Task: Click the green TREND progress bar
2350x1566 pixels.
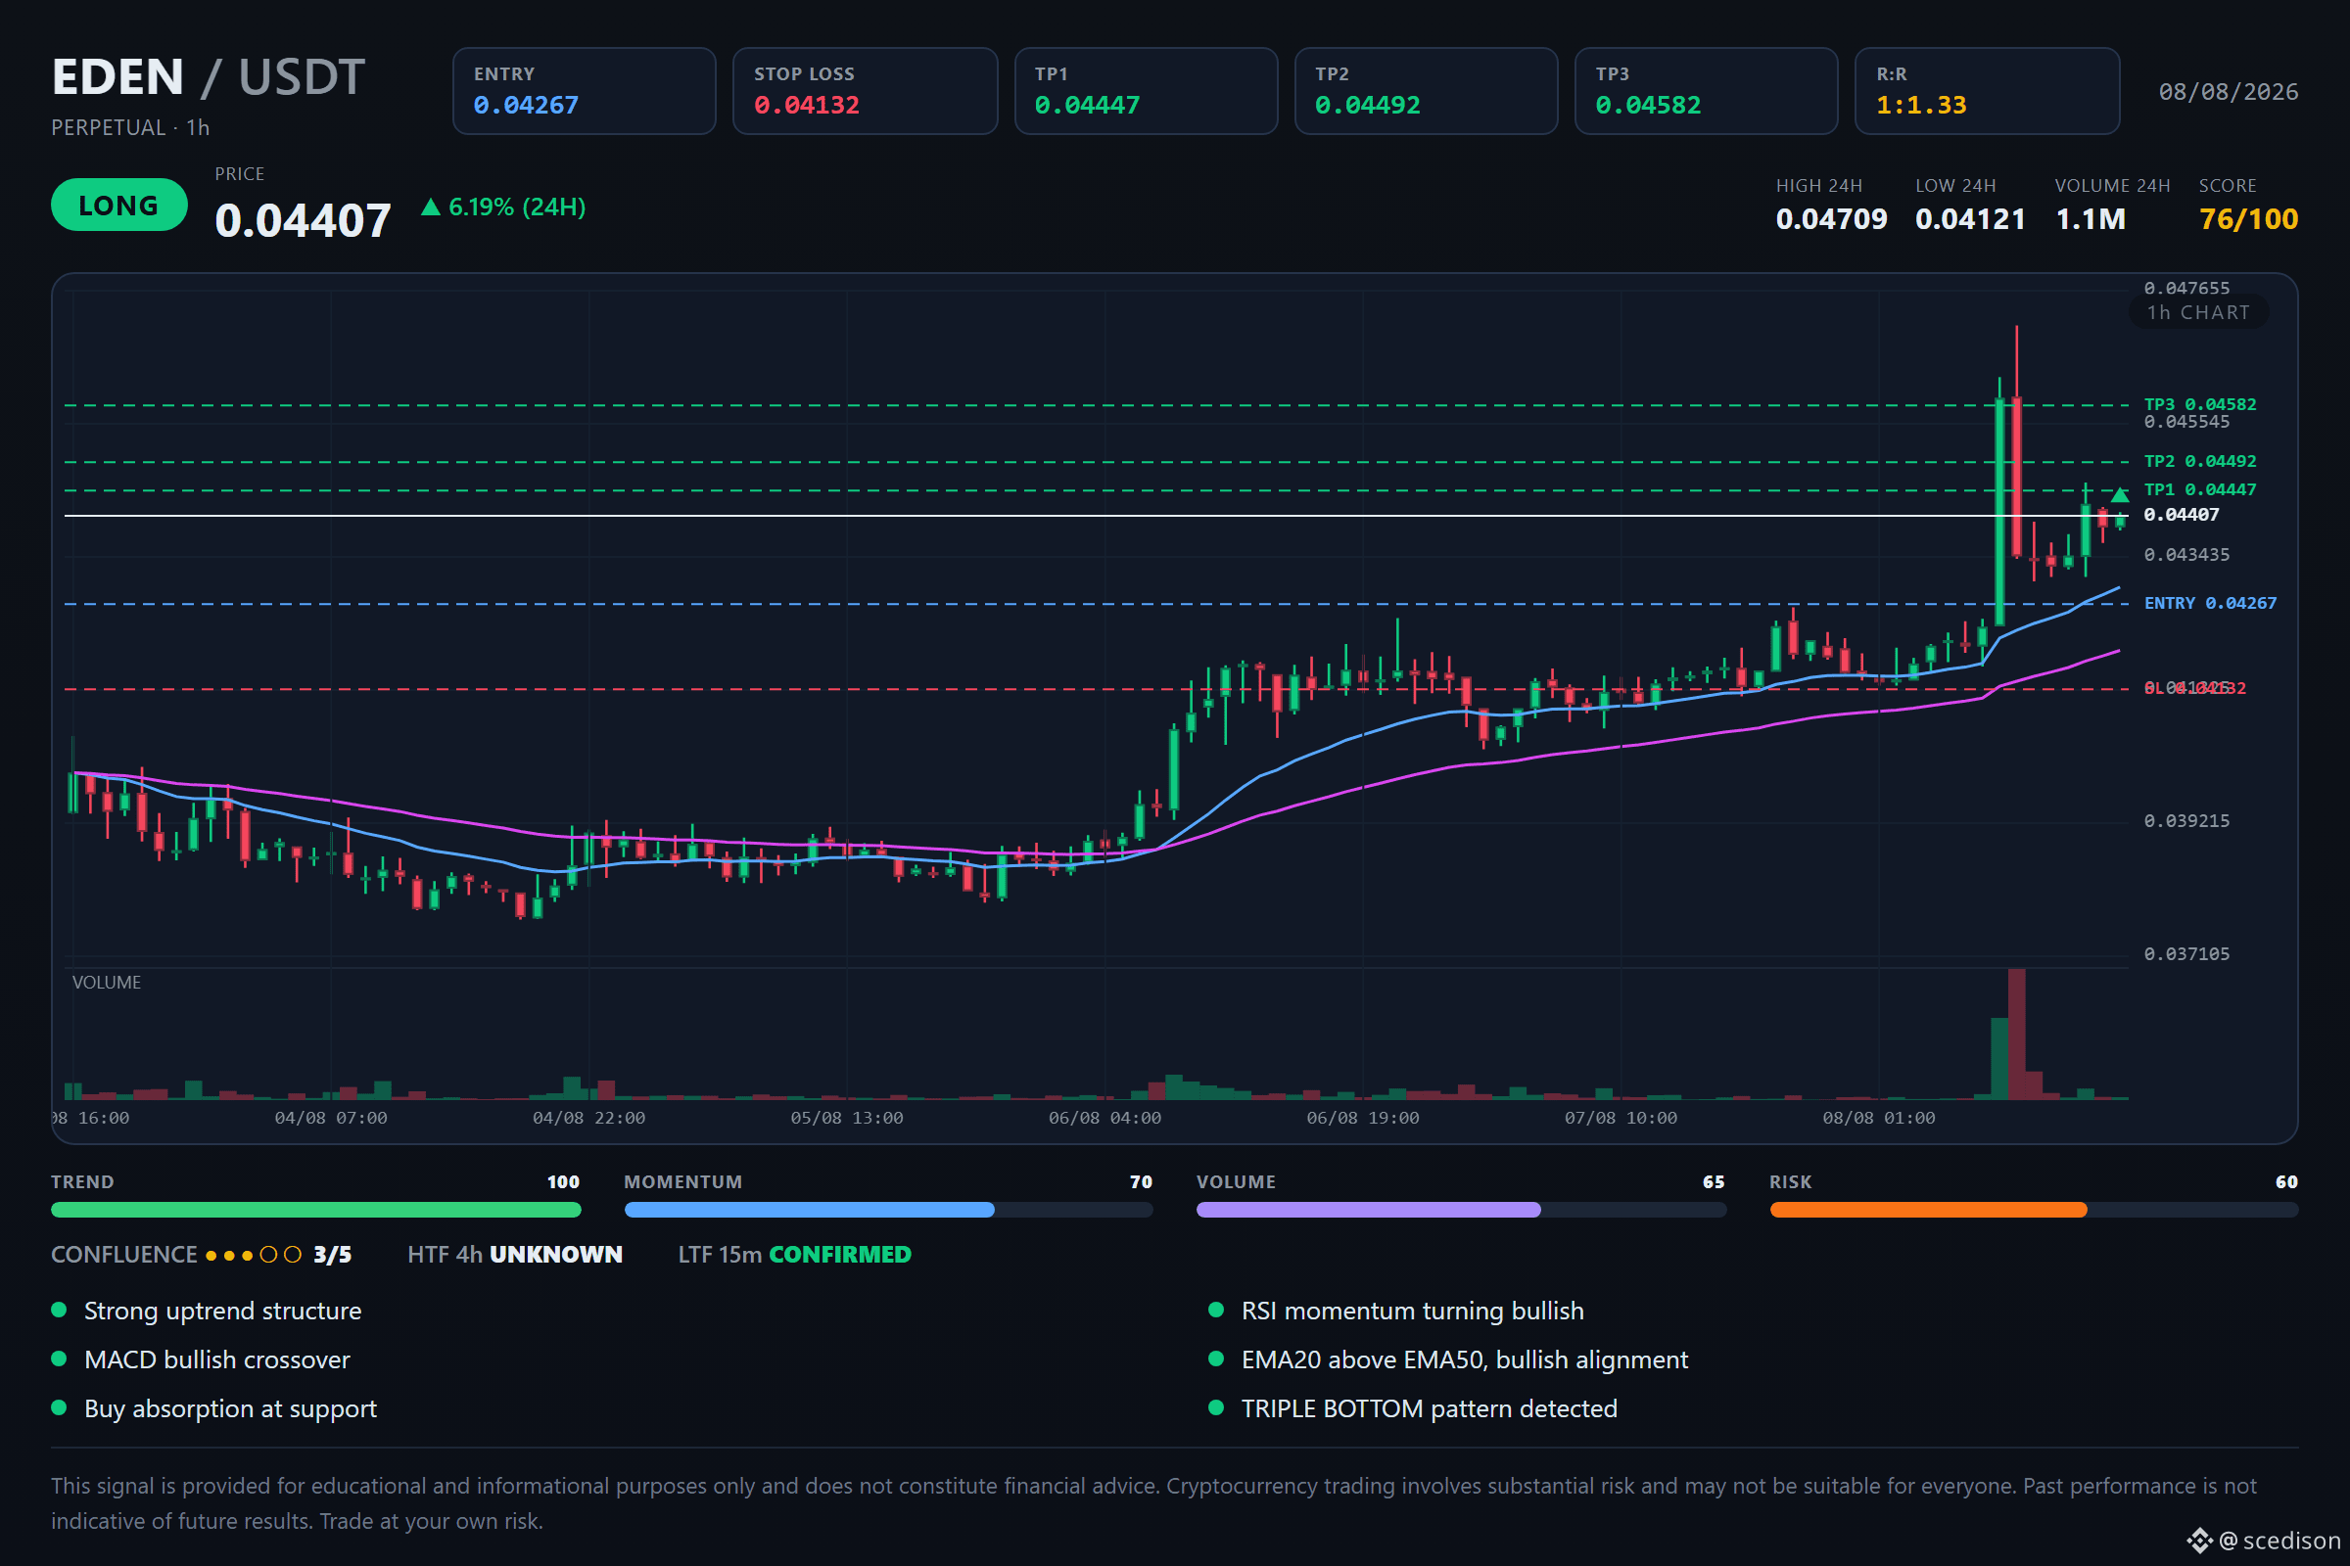Action: pyautogui.click(x=315, y=1210)
